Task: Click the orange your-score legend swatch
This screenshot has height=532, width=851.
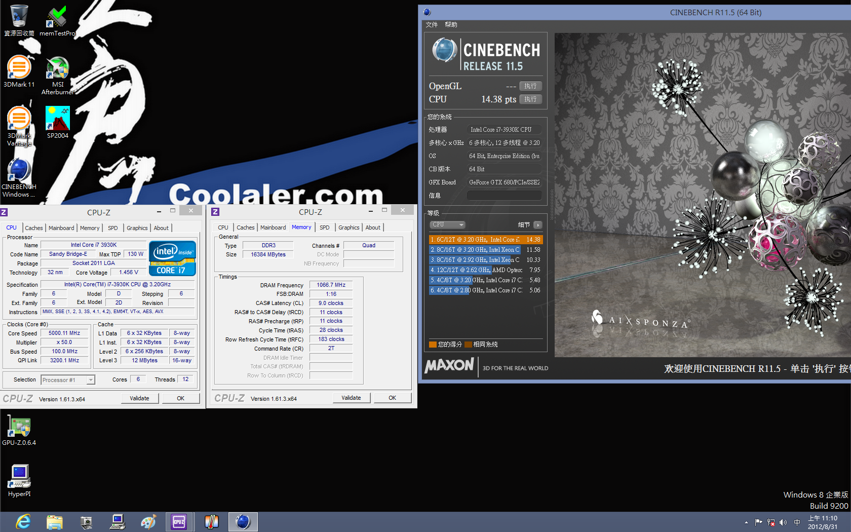Action: tap(433, 345)
